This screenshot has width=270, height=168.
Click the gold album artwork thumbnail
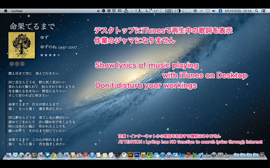tap(22, 45)
